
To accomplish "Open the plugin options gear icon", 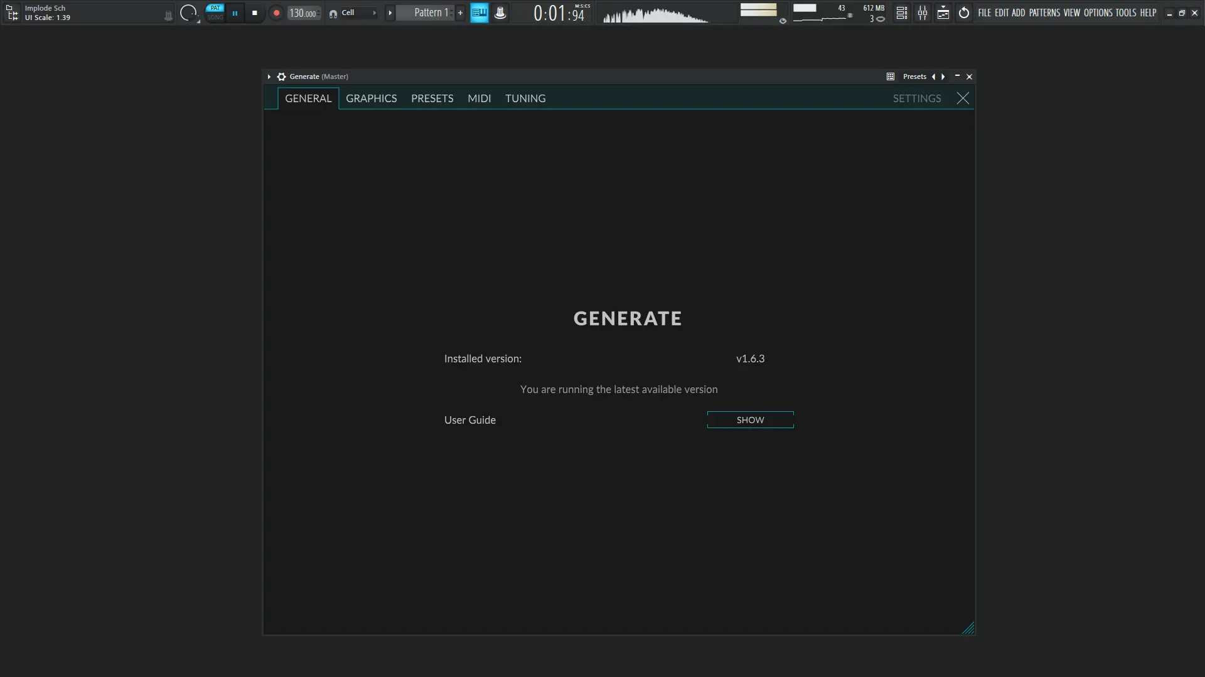I will pyautogui.click(x=281, y=76).
